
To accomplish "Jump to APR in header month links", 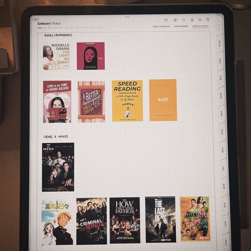I will click(55, 28).
